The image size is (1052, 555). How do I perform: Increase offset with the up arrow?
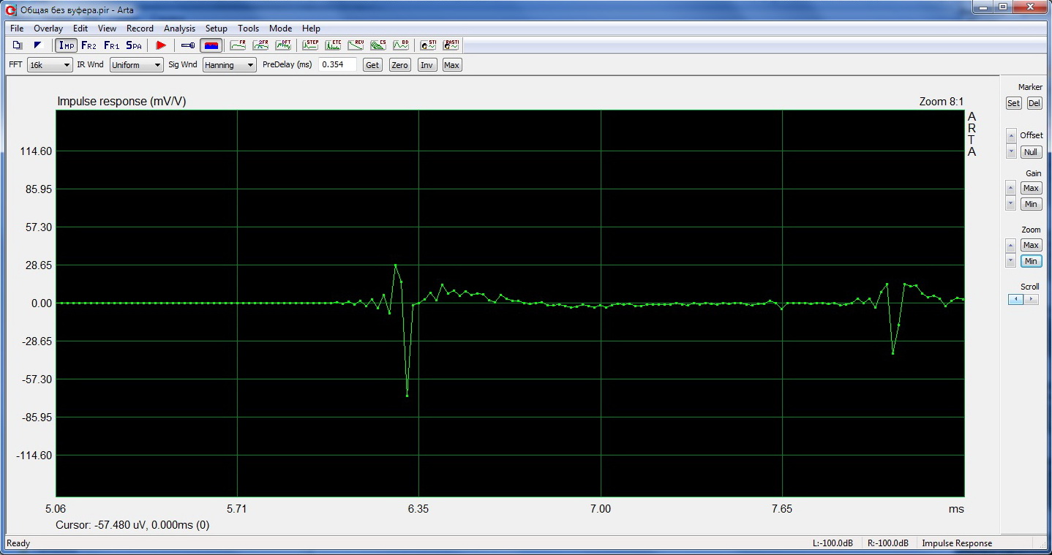(x=1011, y=136)
